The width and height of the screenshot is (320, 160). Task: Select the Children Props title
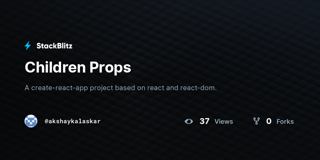(78, 67)
